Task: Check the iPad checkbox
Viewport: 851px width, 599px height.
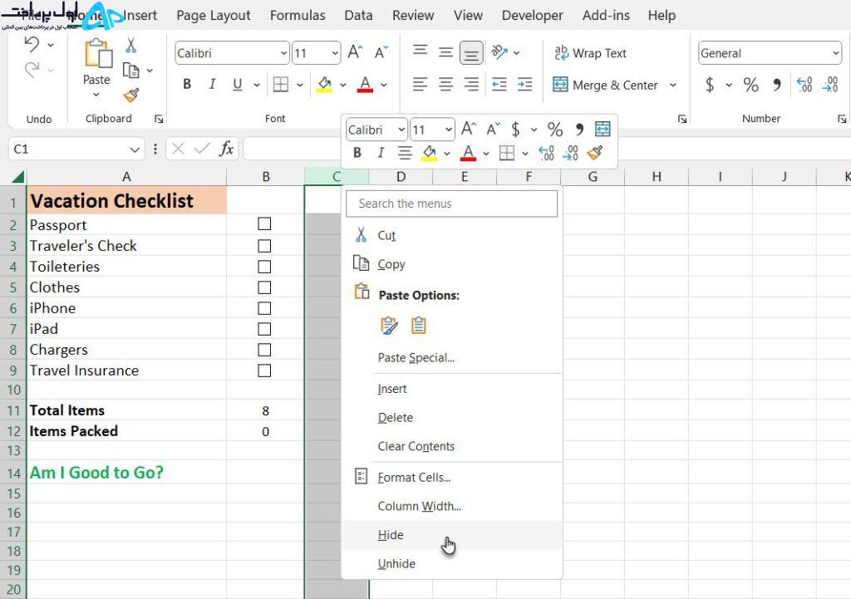Action: pyautogui.click(x=264, y=329)
